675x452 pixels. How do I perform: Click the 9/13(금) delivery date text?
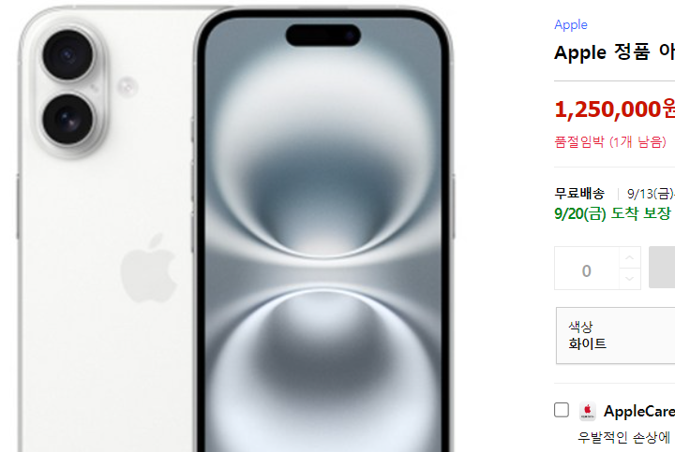651,194
